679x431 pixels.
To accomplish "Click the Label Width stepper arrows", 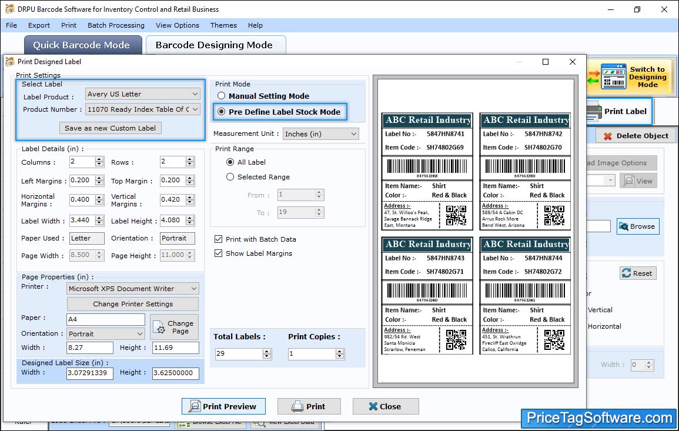I will 99,220.
